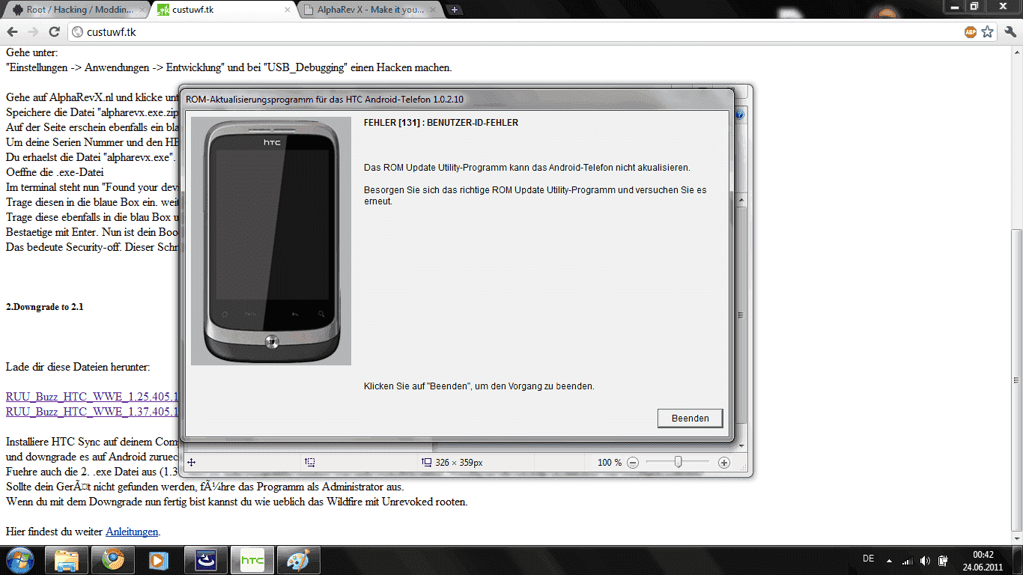This screenshot has height=575, width=1023.
Task: Click the Show desktop strip beside the clock
Action: coord(1018,560)
